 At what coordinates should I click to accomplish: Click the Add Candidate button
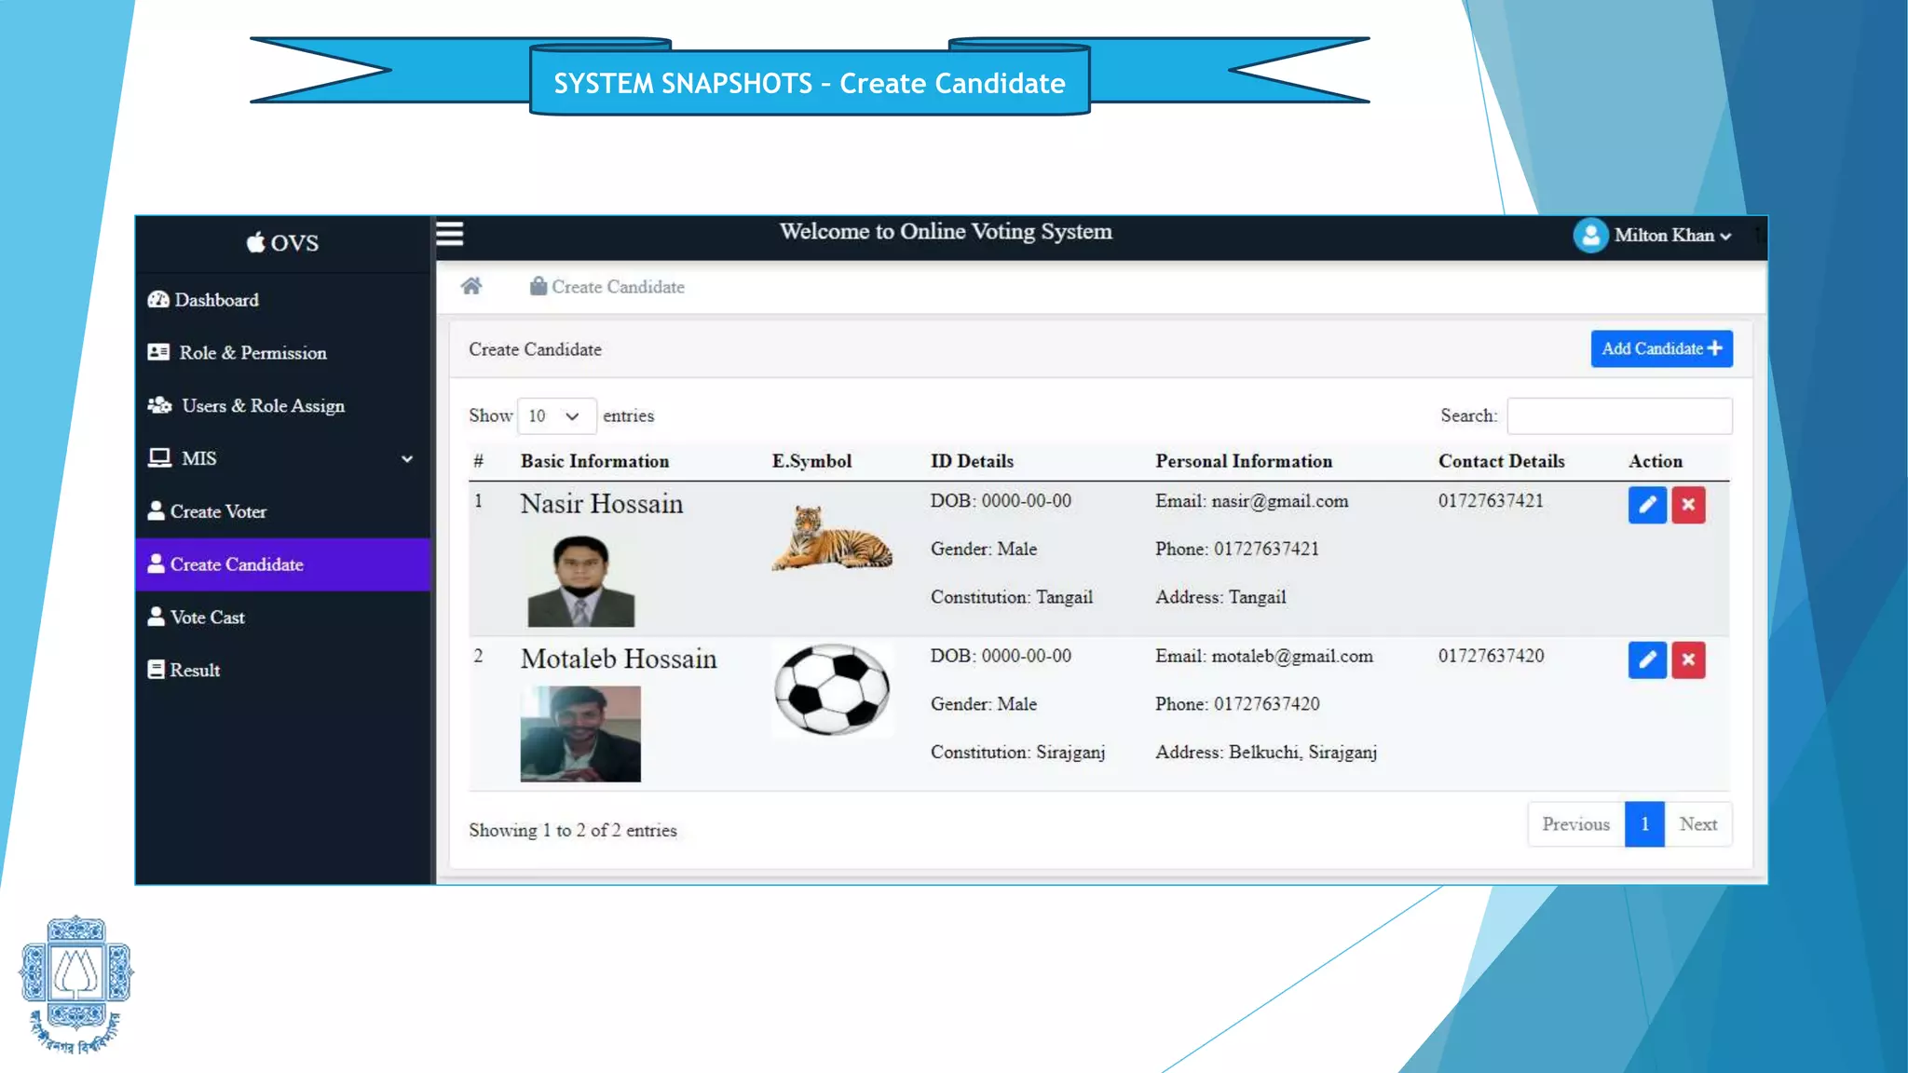[x=1661, y=348]
